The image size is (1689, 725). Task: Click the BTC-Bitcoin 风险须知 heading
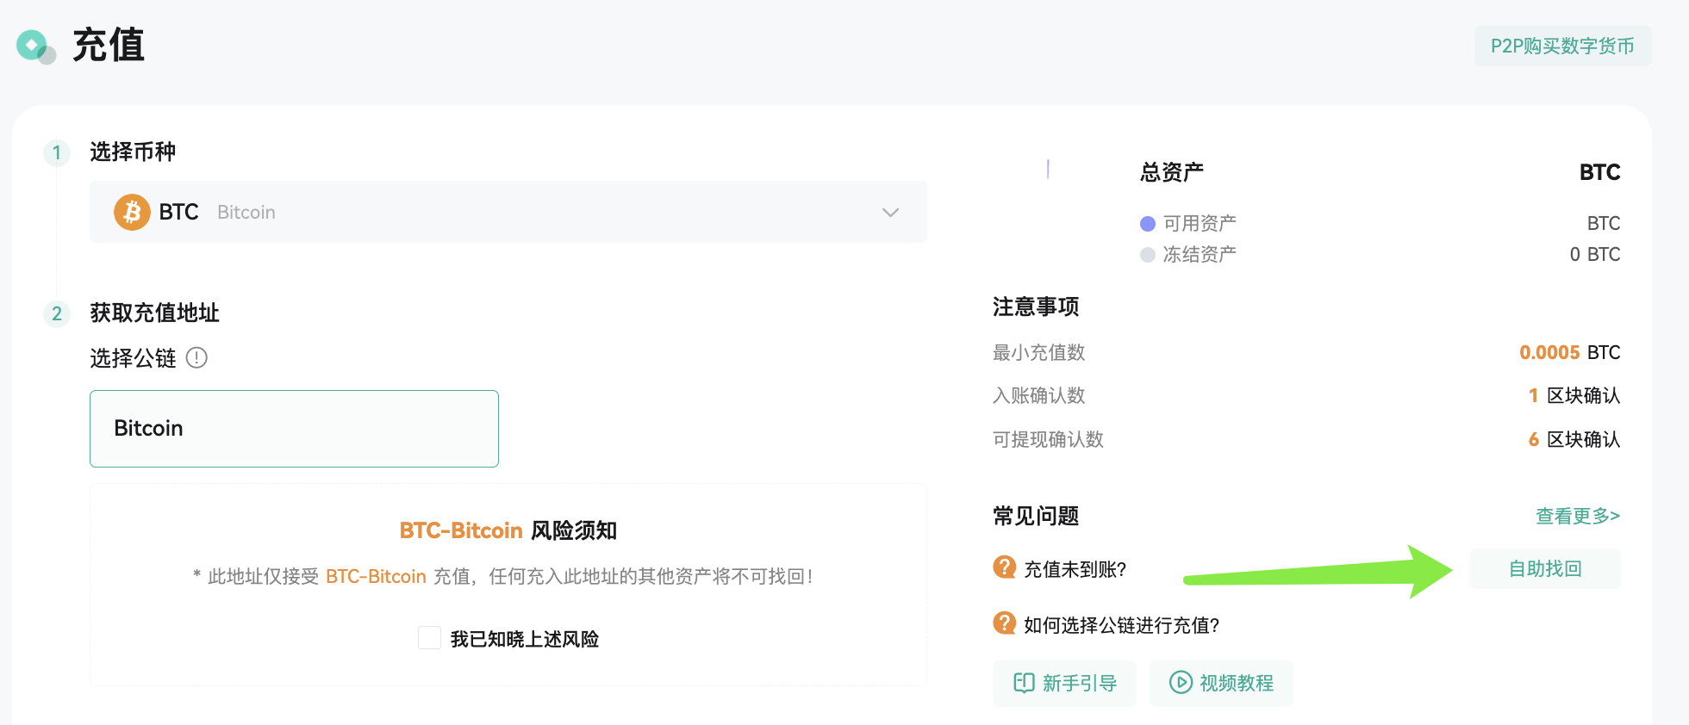508,530
